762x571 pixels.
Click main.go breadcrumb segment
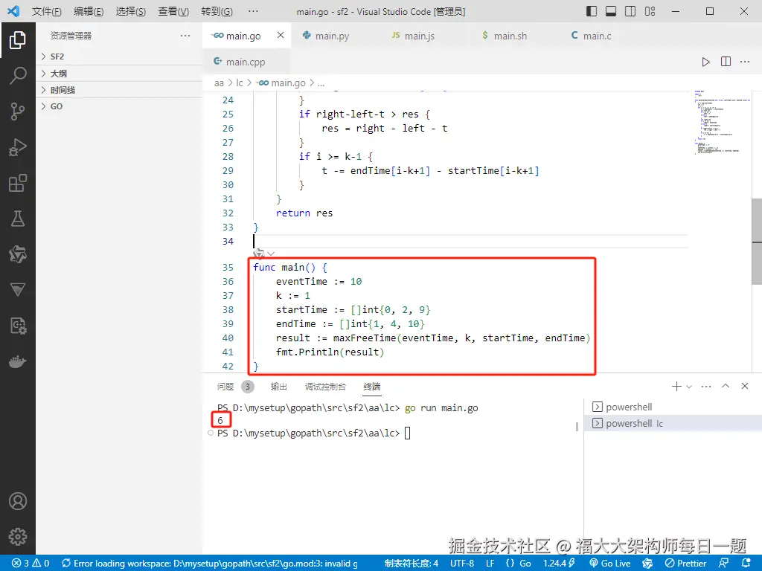[282, 83]
